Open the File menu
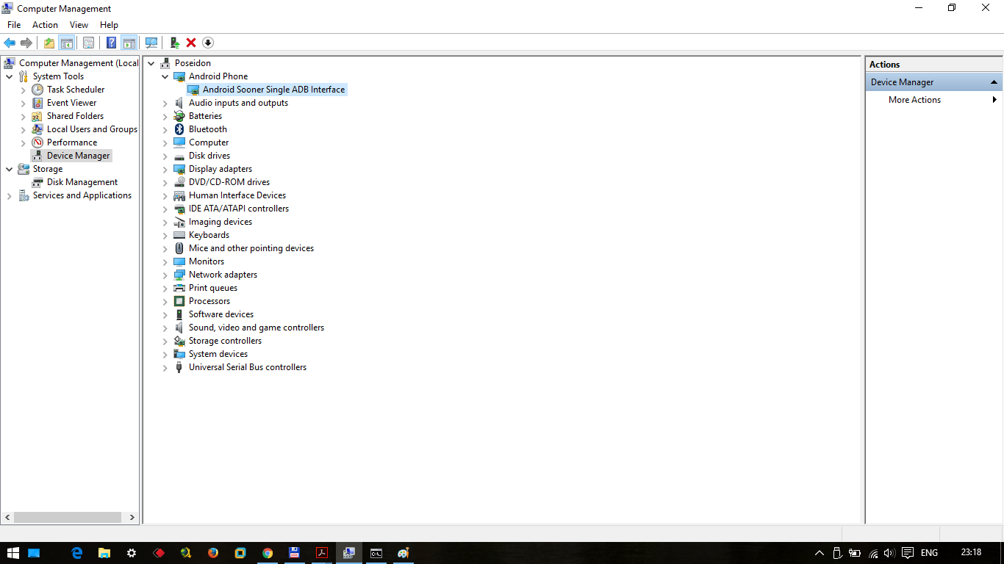Screen dimensions: 1004x564 [14, 25]
